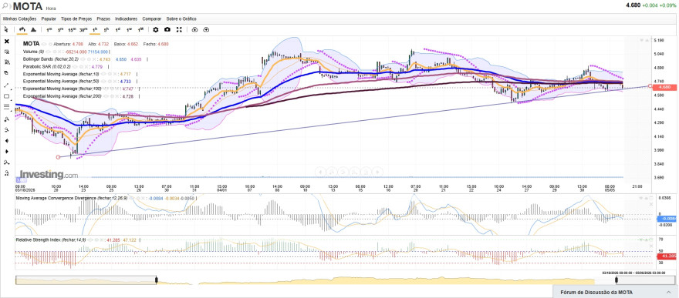Image resolution: width=679 pixels, height=298 pixels.
Task: Open the horizontal lines tool
Action: point(6,107)
